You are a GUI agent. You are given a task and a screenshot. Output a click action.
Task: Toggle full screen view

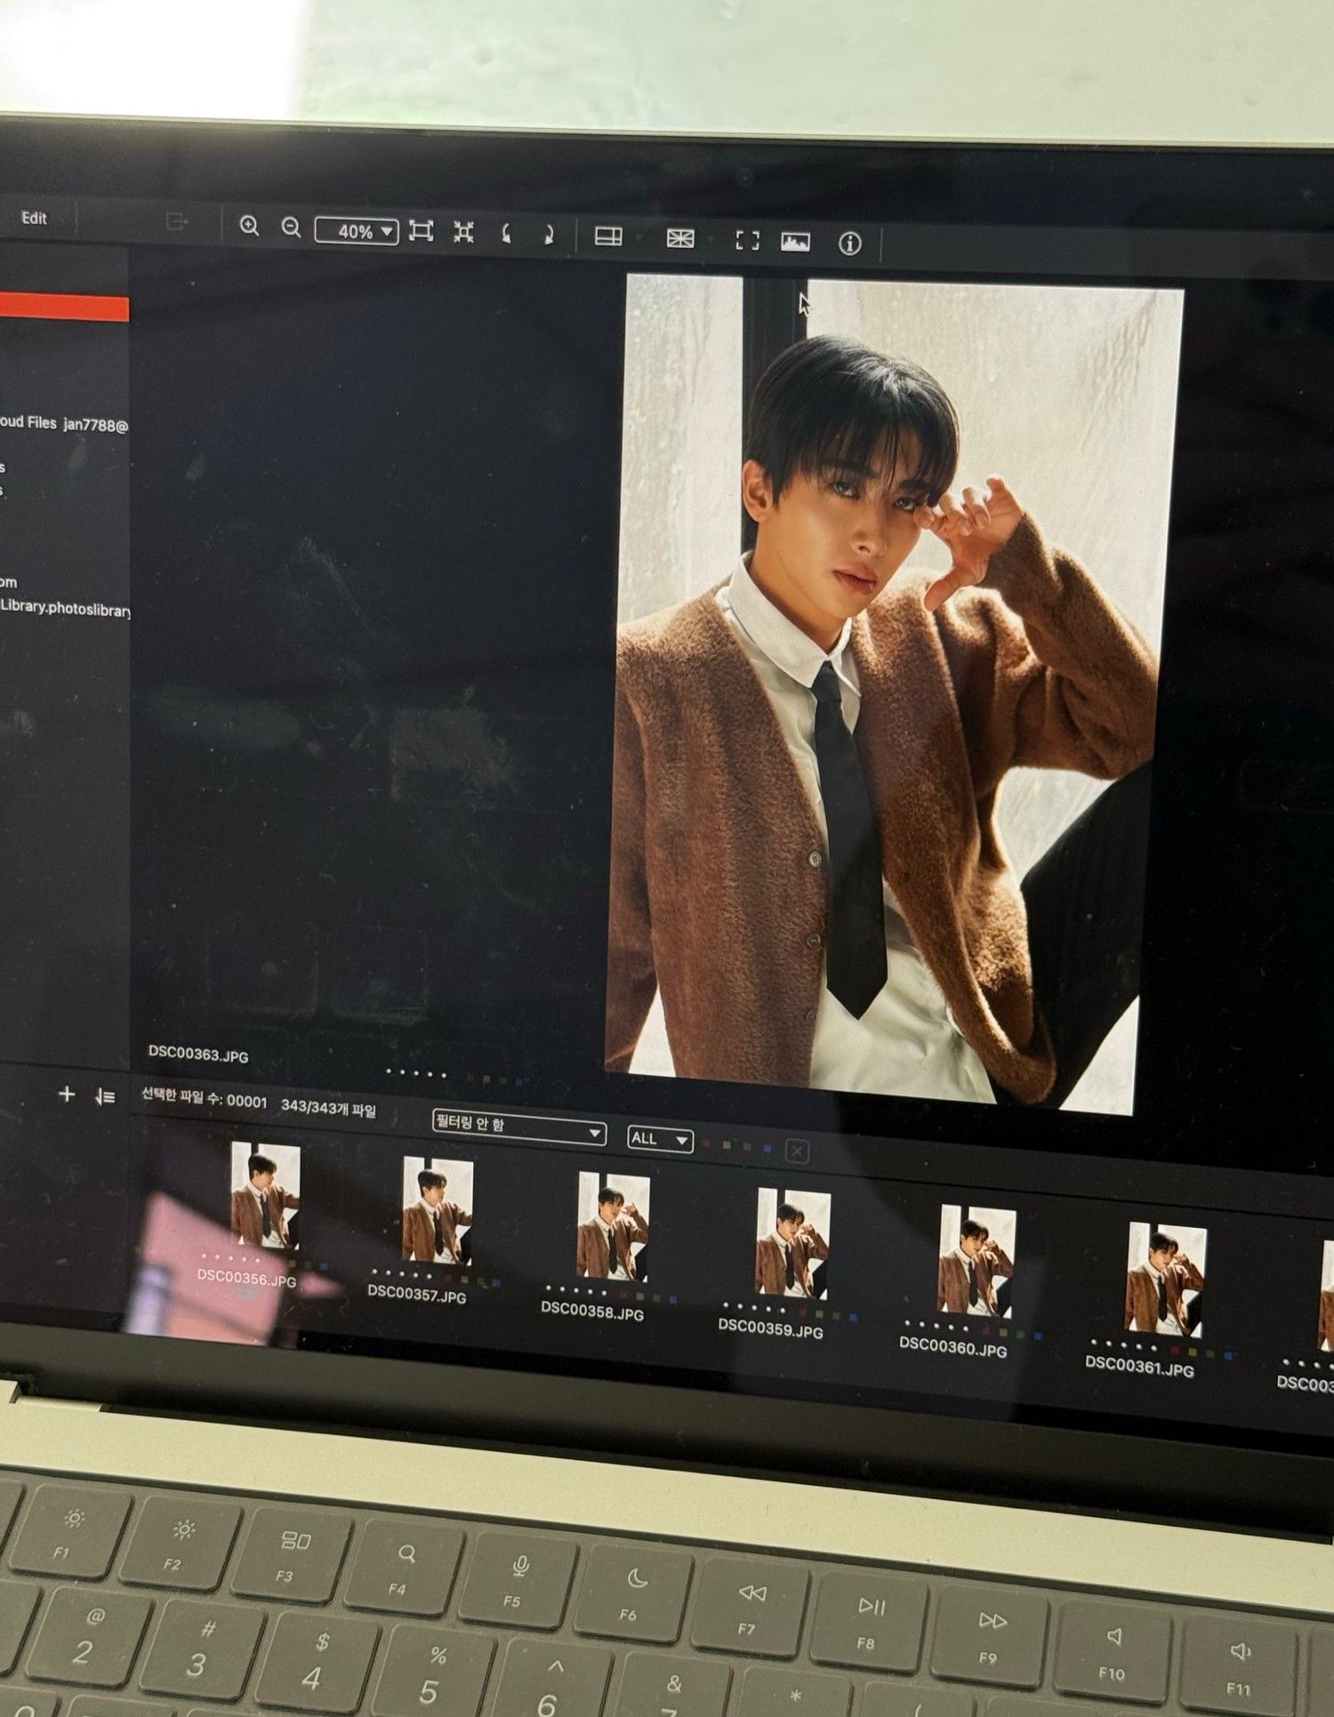coord(747,240)
